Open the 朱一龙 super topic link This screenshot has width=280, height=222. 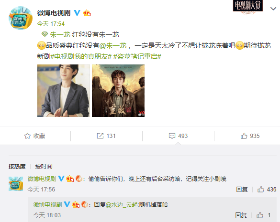[60, 34]
